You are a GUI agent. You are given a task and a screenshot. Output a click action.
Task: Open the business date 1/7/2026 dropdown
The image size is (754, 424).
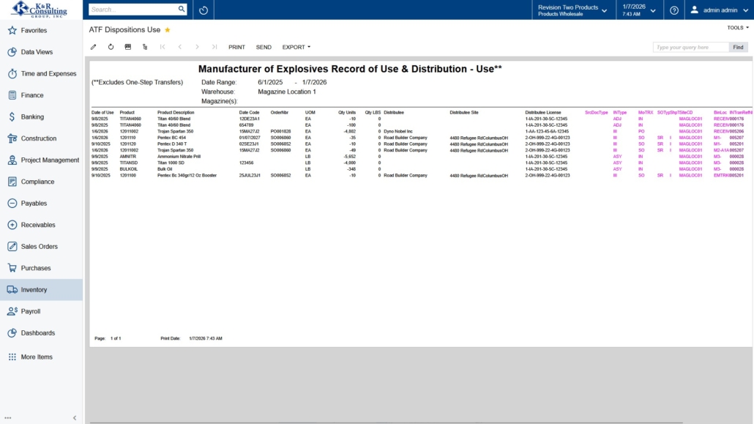[638, 10]
